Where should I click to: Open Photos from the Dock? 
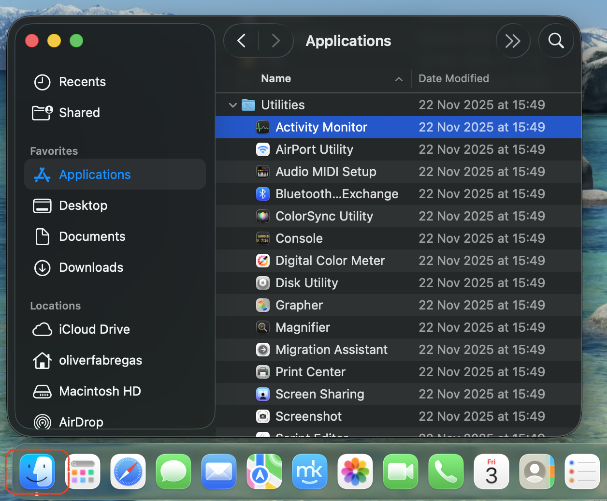click(355, 472)
